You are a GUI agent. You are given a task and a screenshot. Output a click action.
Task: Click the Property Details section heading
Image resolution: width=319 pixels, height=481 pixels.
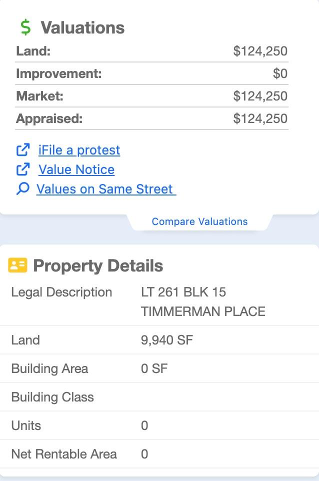coord(98,265)
